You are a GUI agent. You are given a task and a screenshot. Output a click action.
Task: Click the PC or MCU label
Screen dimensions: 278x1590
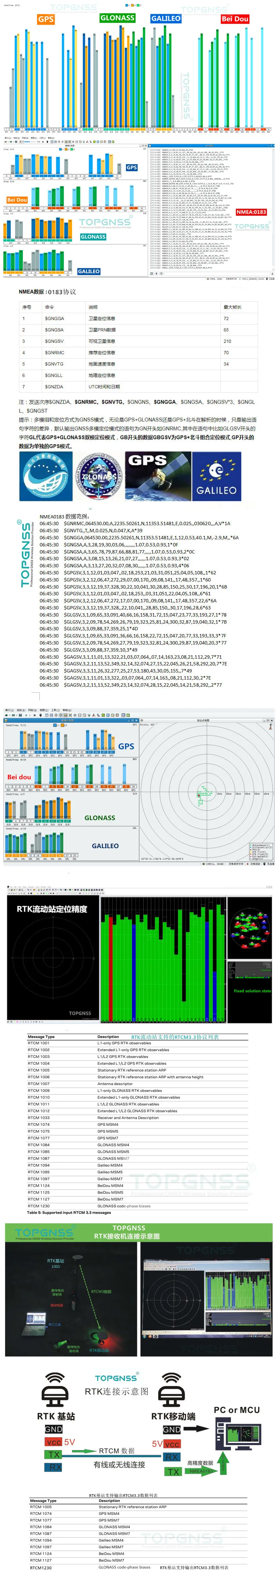237,1410
